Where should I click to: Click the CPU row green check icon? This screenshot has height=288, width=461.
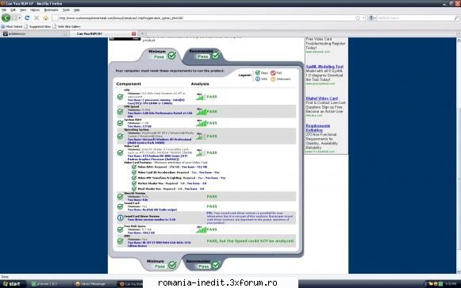[121, 97]
